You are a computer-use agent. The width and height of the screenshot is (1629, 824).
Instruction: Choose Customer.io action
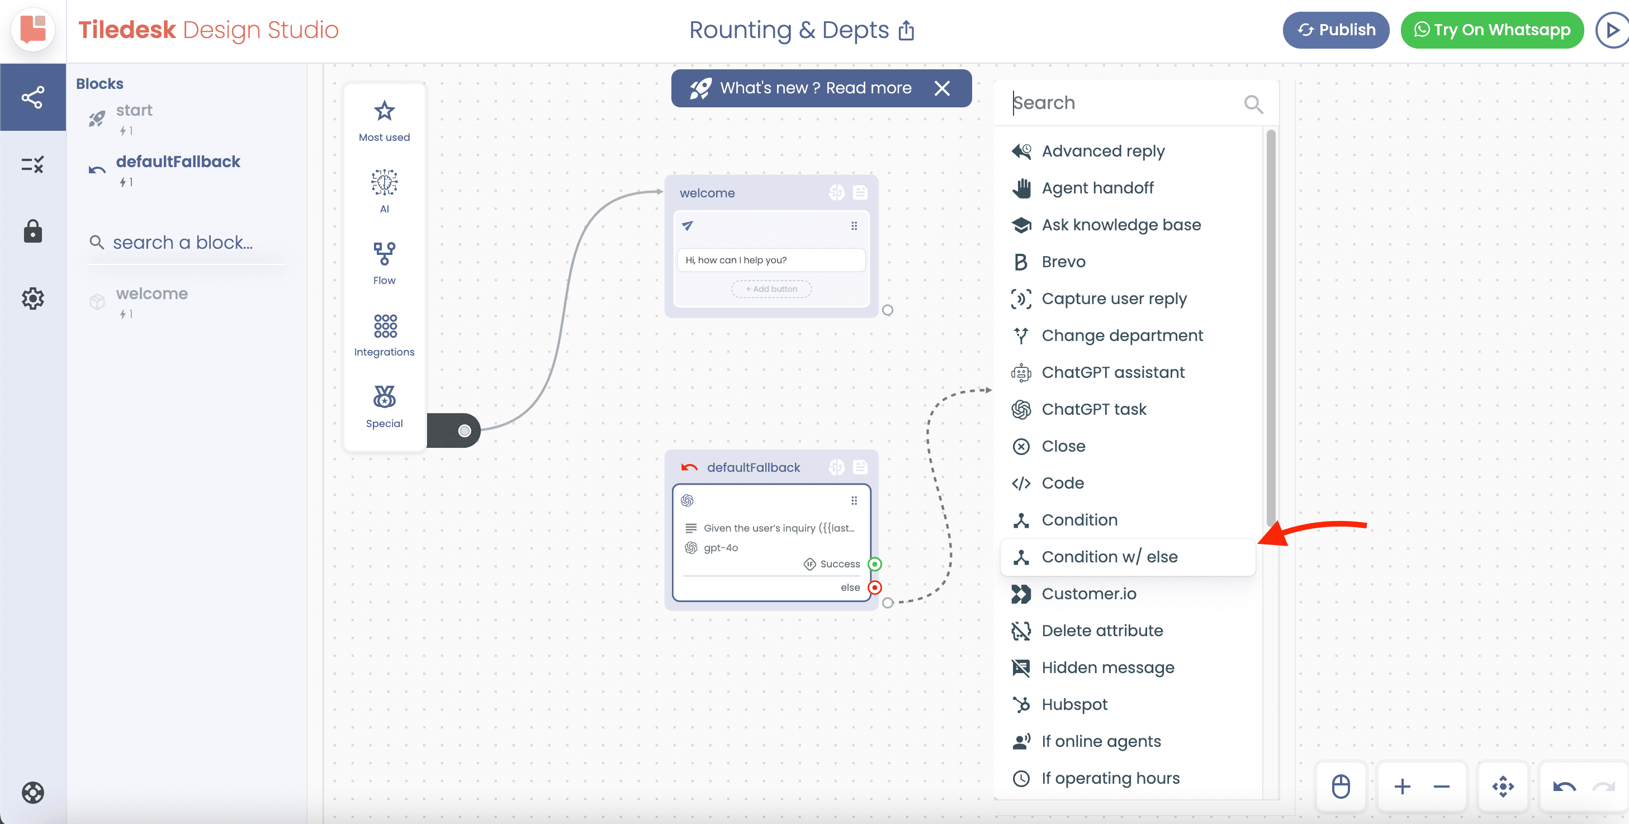click(x=1128, y=594)
